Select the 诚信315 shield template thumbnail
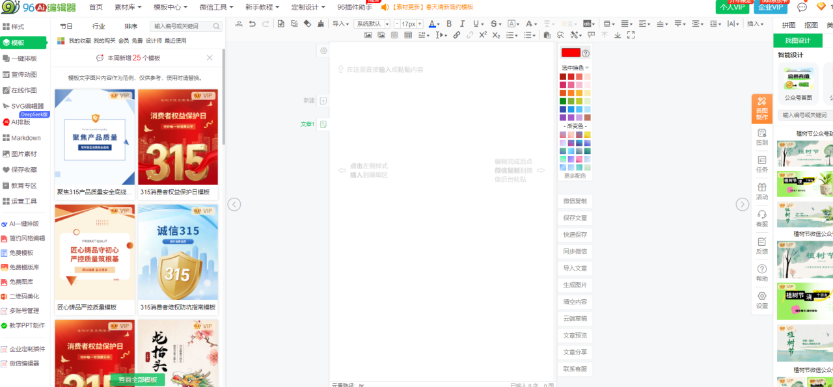 178,252
